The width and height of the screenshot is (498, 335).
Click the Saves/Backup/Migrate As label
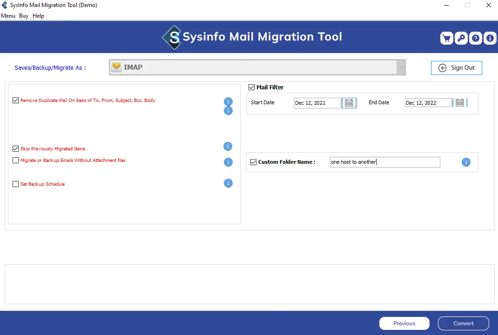point(50,67)
